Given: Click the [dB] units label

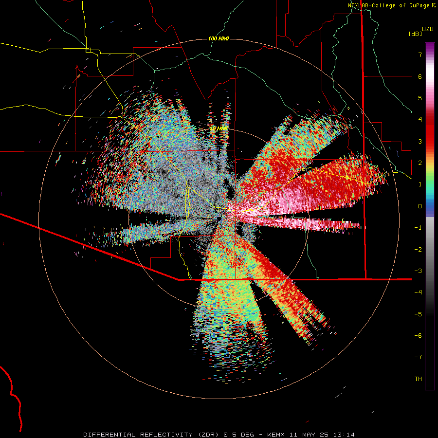Looking at the screenshot, I should tap(416, 34).
